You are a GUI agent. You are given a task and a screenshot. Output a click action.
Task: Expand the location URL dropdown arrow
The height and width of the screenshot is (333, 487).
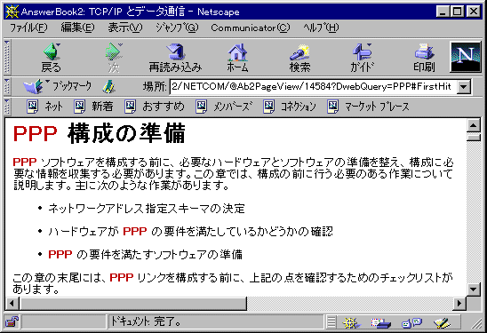[463, 87]
